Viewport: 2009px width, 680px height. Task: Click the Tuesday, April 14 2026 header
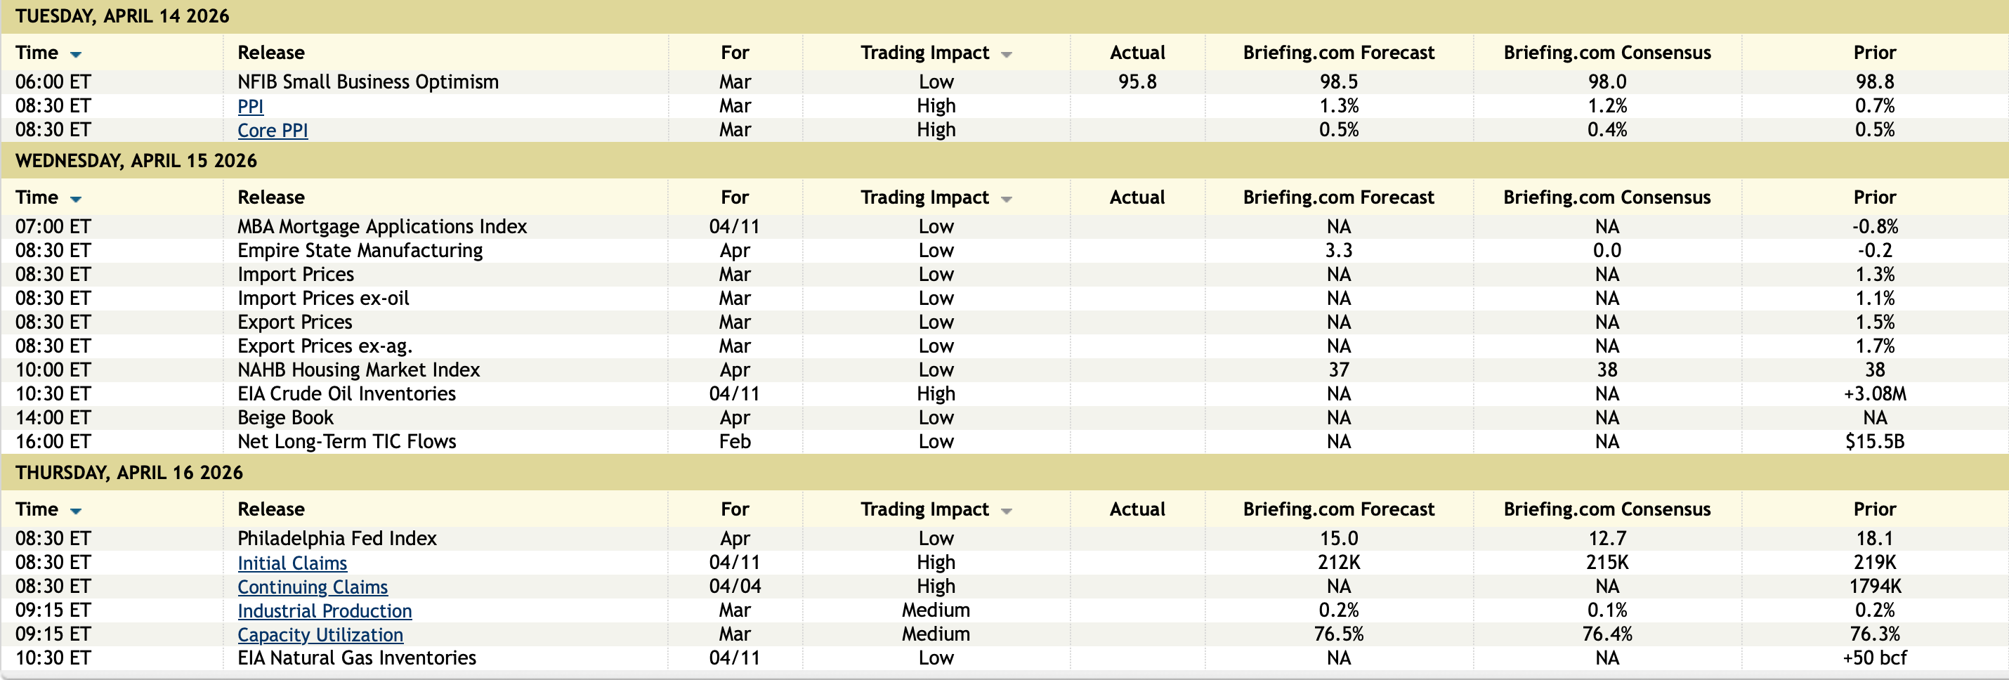pyautogui.click(x=122, y=16)
